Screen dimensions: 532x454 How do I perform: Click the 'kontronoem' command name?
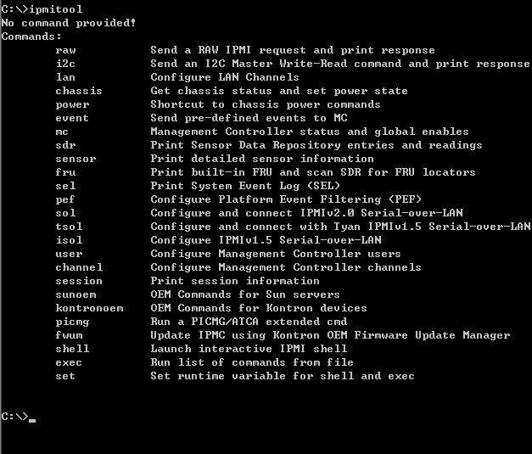[89, 308]
